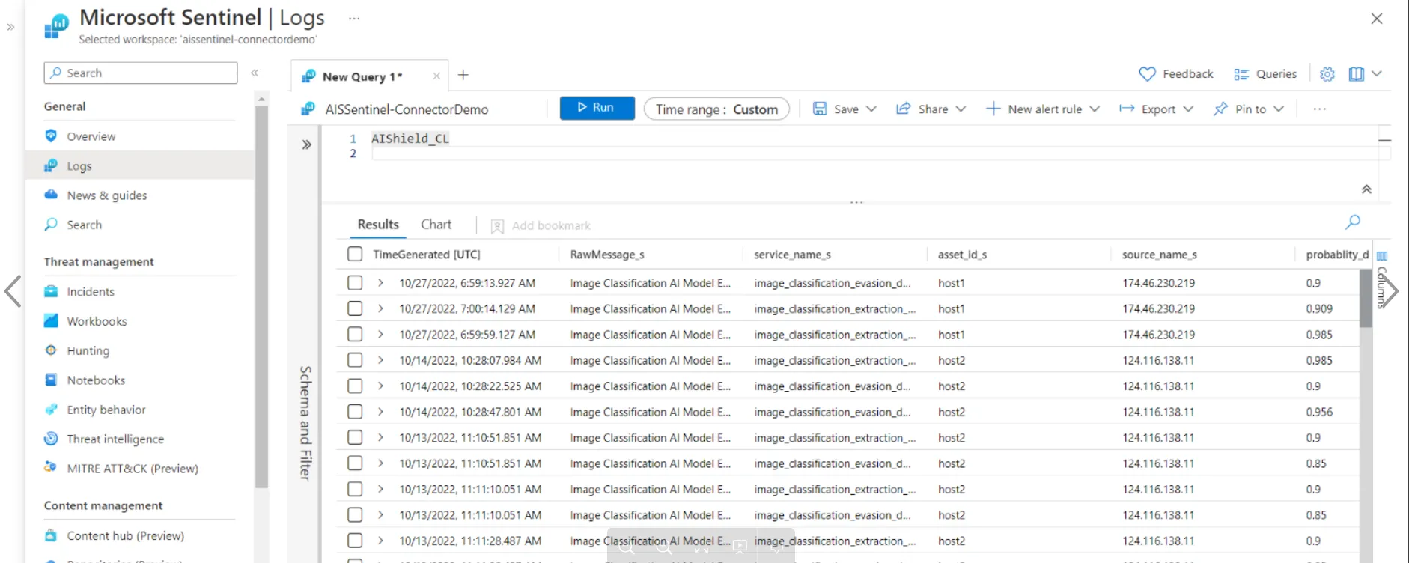Expand row 10/27/2022, 7:00:14.129 AM details
This screenshot has width=1409, height=563.
tap(380, 308)
